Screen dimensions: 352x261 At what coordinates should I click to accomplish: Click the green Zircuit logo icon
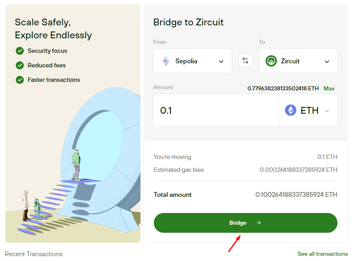271,61
